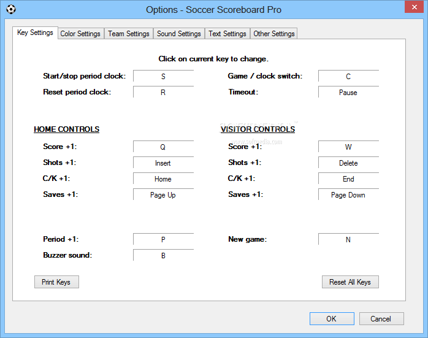The width and height of the screenshot is (428, 338).
Task: Change the Reset period clock key R
Action: (163, 92)
